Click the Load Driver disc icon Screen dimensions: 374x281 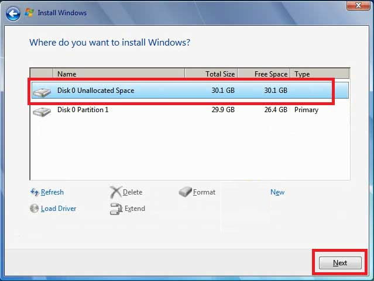[x=34, y=209]
